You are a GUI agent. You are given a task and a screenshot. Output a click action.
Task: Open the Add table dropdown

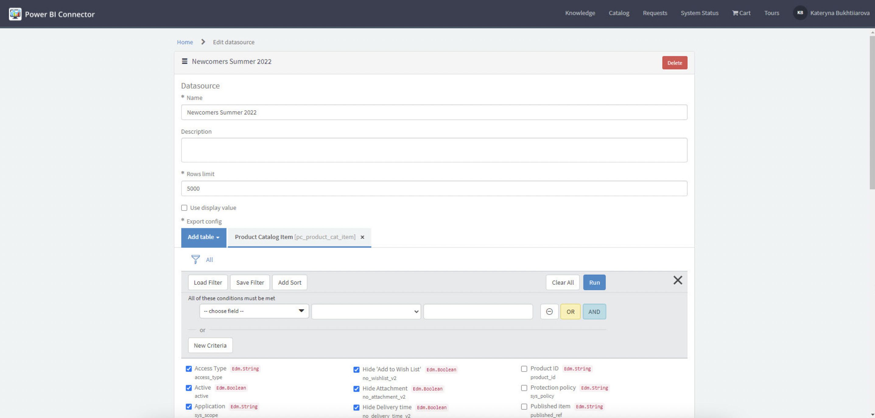coord(203,237)
